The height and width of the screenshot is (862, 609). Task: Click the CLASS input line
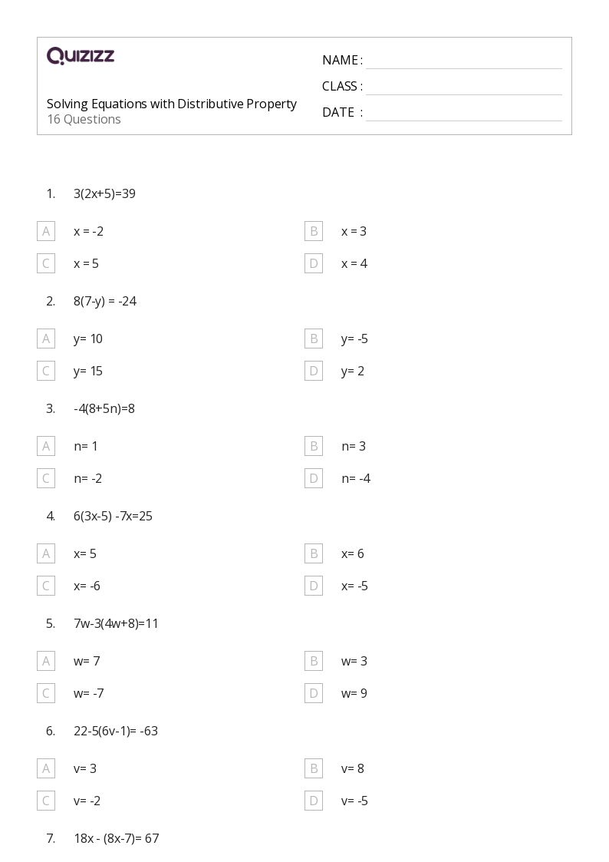click(464, 88)
